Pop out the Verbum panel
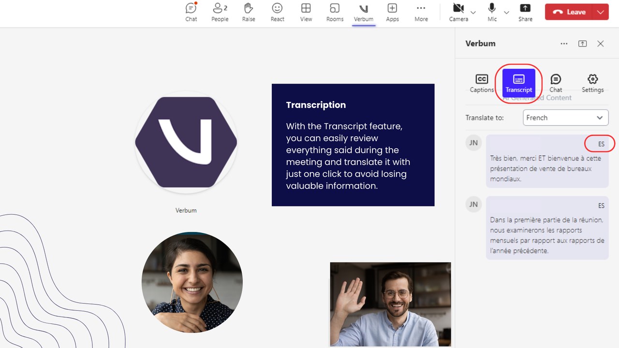This screenshot has width=619, height=348. [x=583, y=43]
